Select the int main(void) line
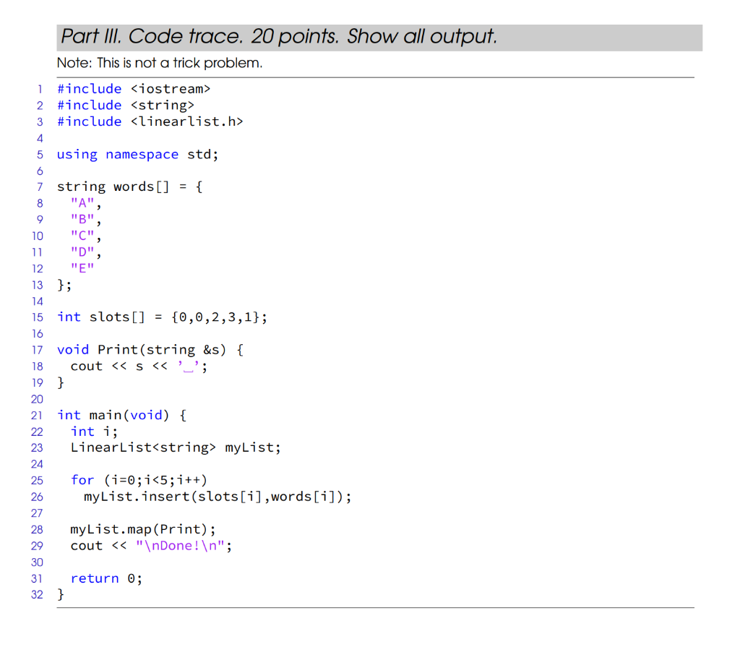740x647 pixels. pyautogui.click(x=123, y=415)
